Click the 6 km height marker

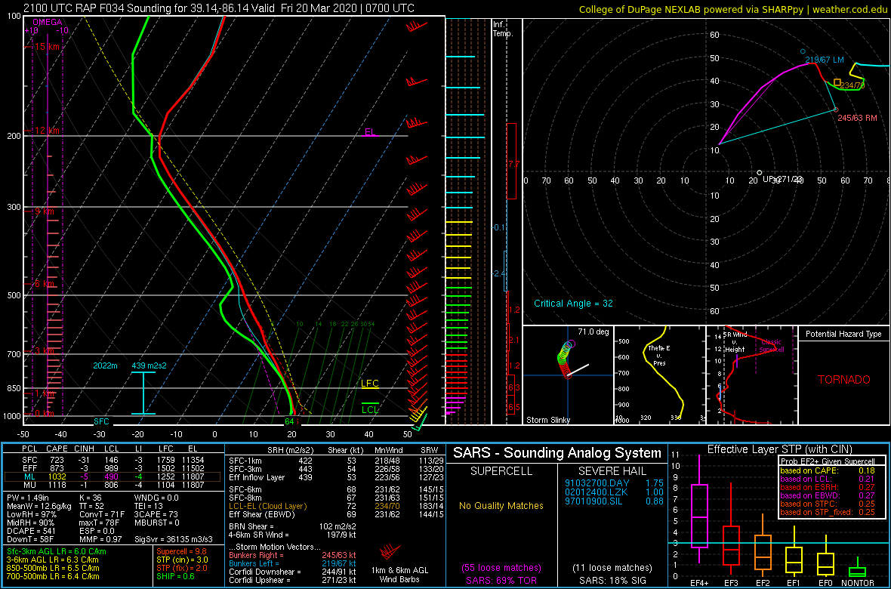click(44, 284)
